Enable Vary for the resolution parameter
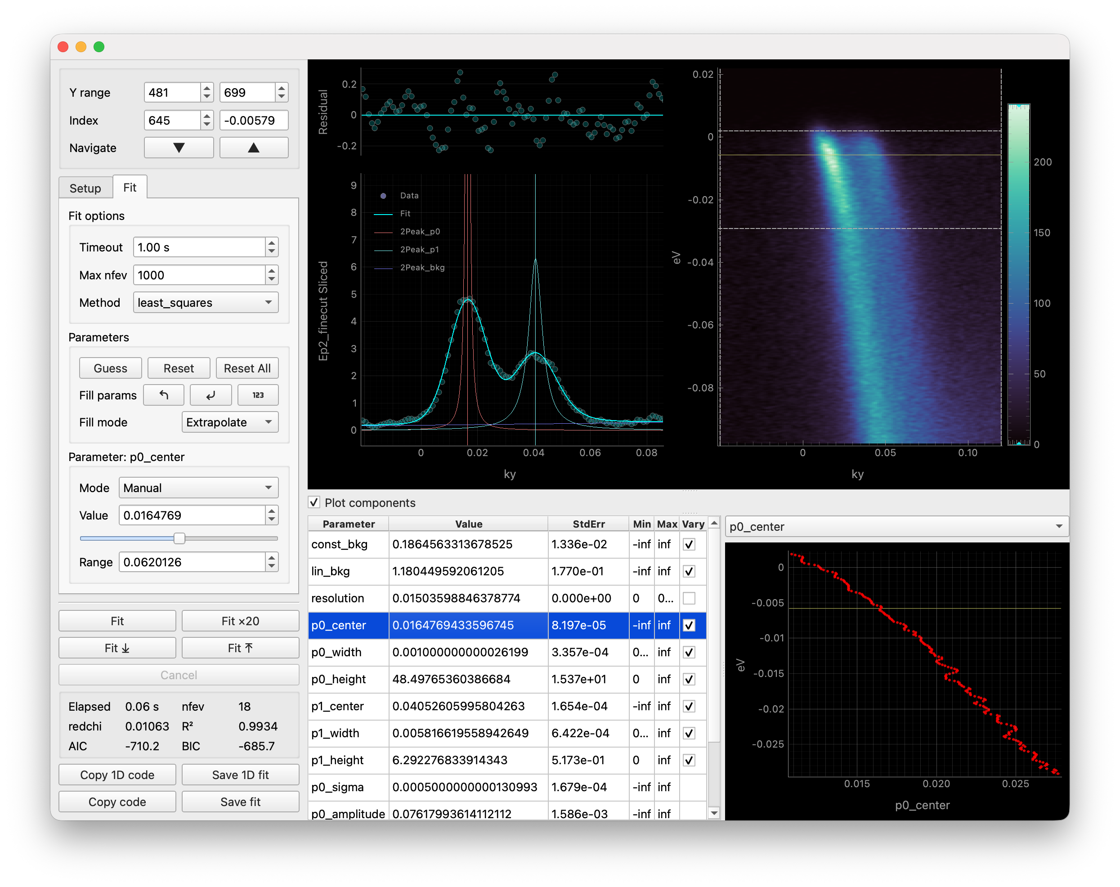Viewport: 1120px width, 887px height. click(x=690, y=598)
